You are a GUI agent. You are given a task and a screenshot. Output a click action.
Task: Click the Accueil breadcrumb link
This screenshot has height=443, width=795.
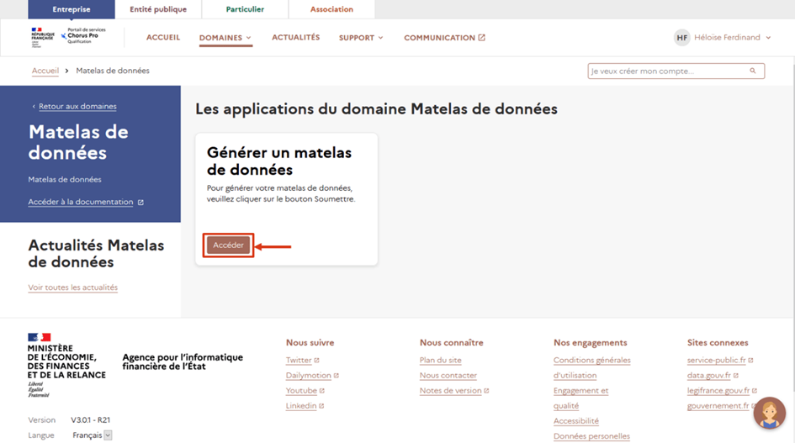tap(45, 71)
